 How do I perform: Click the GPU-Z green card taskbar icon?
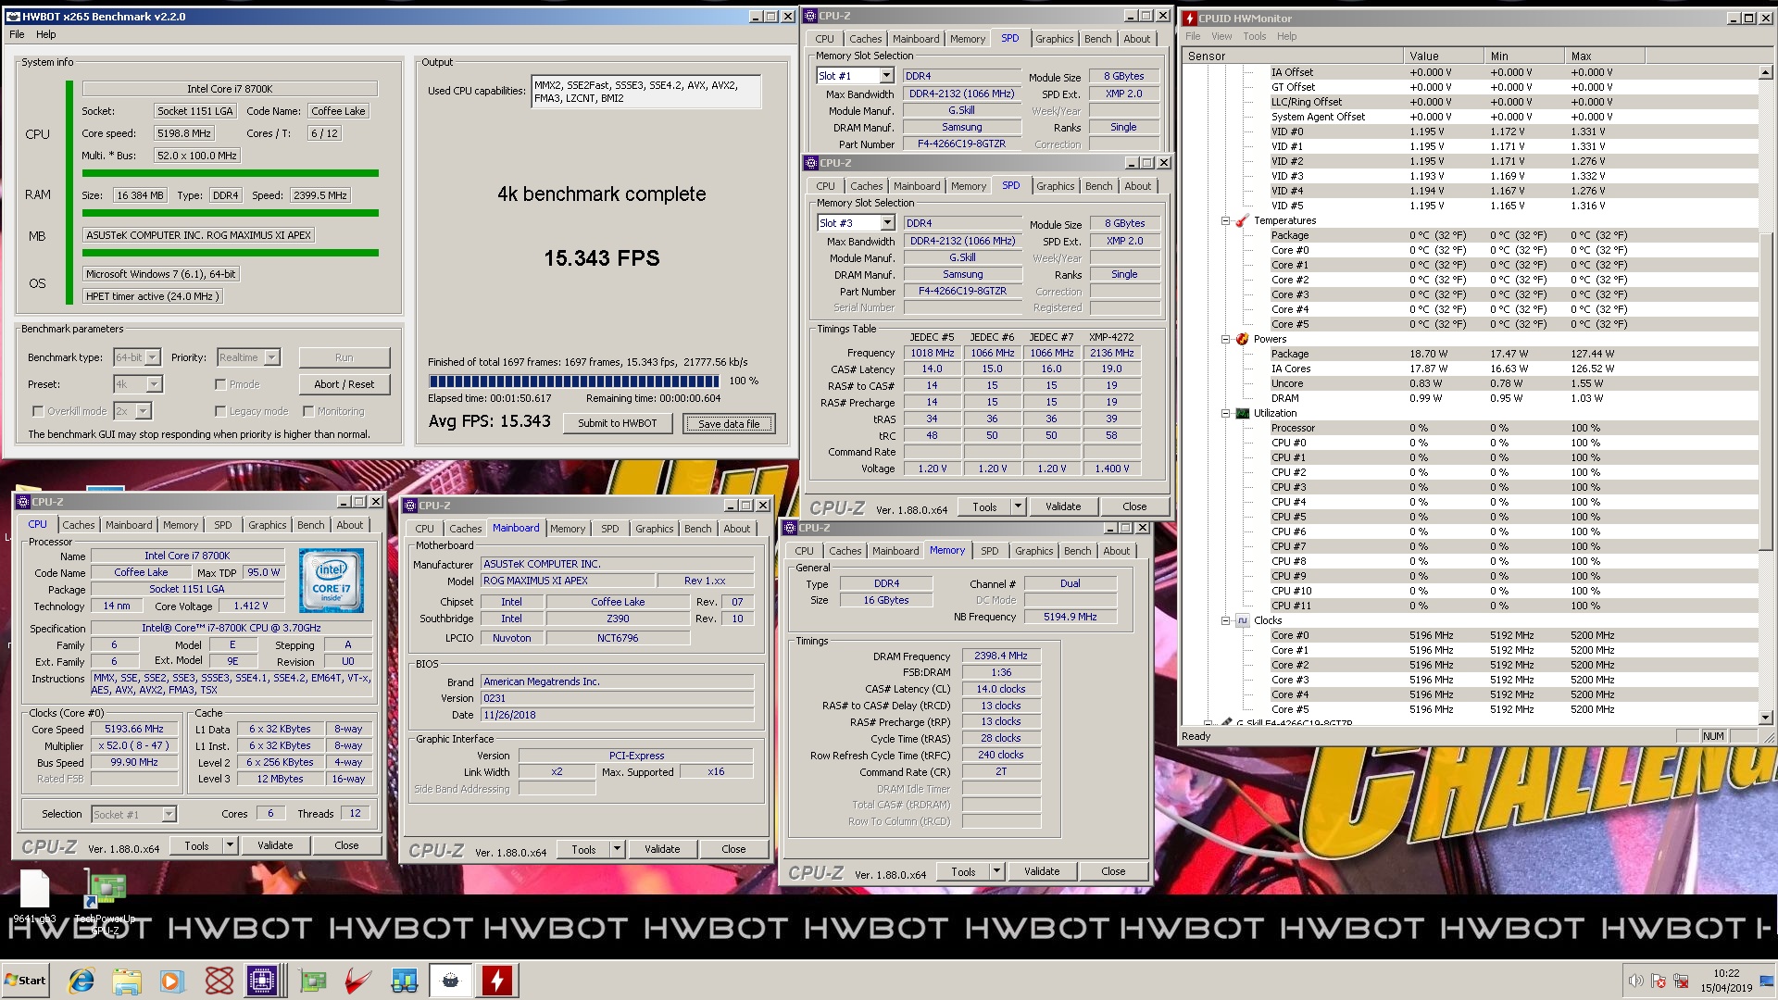click(x=313, y=981)
